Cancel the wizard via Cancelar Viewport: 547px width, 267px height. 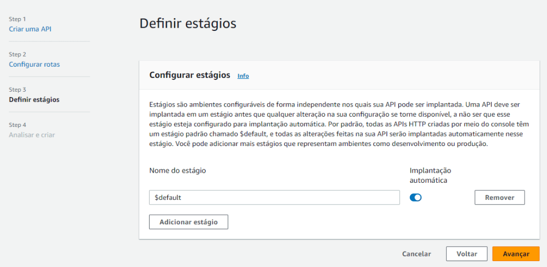416,254
